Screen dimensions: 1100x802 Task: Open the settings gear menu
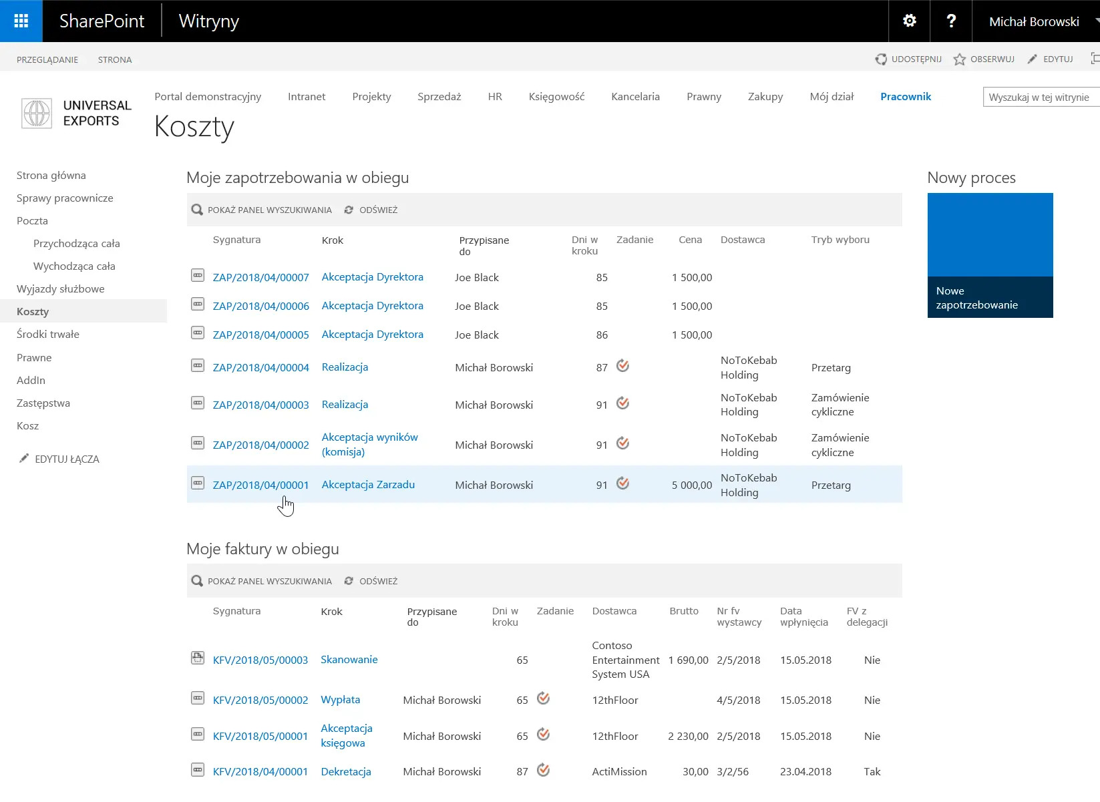point(909,21)
